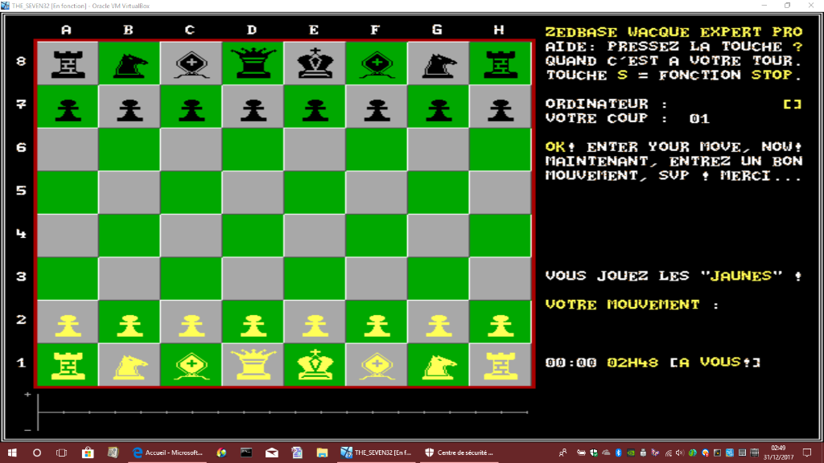Select the yellow pawn on E2

314,322
